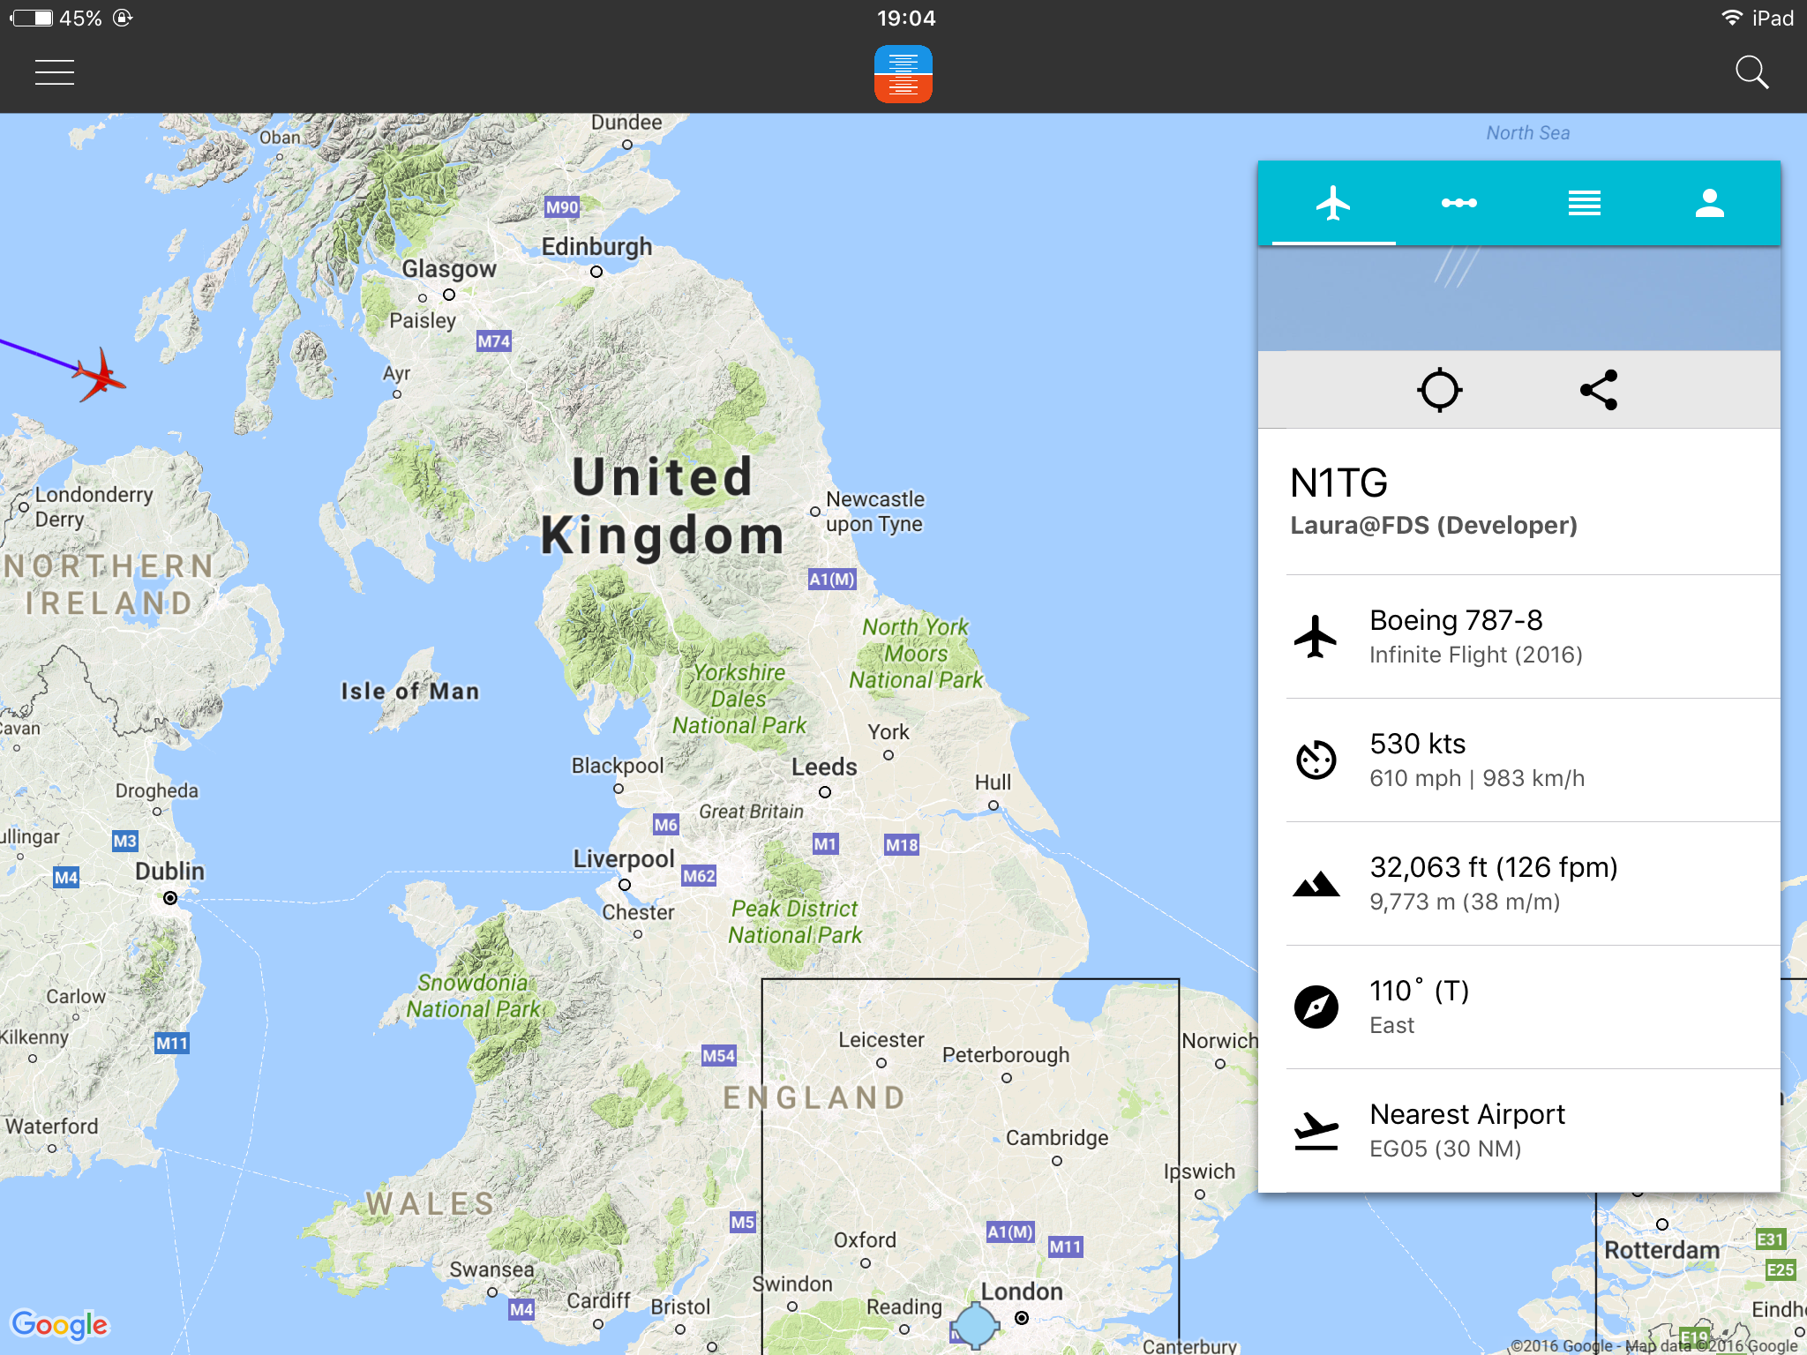Open the list lines tab
This screenshot has width=1807, height=1355.
(1584, 204)
